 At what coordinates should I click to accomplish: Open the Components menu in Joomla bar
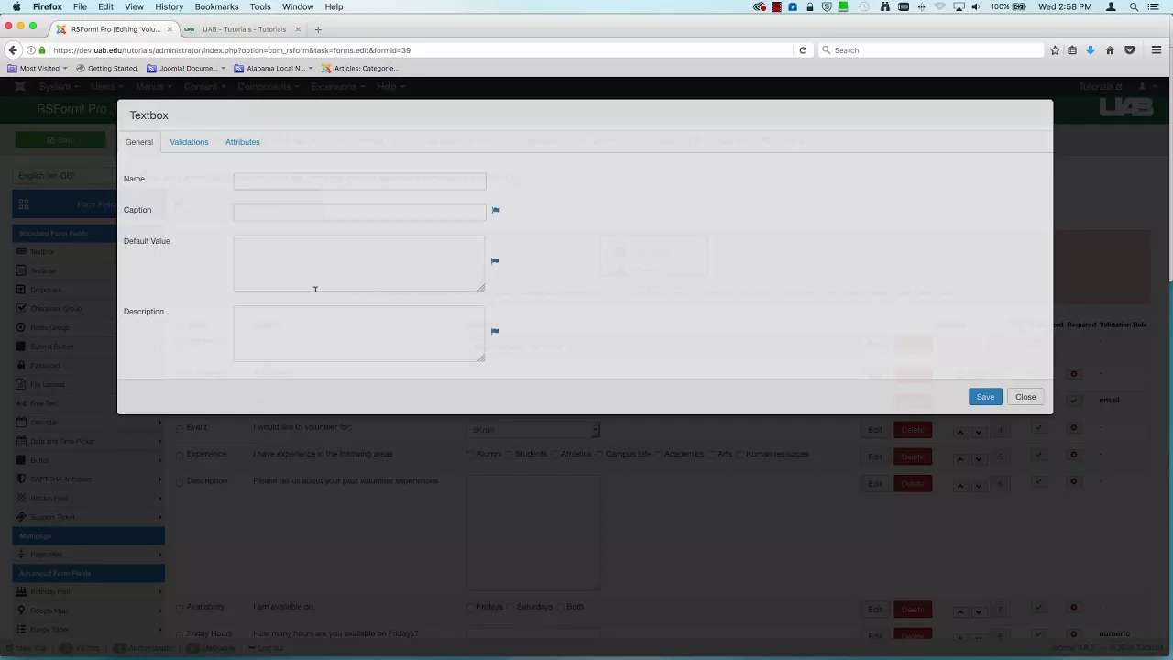coord(267,87)
